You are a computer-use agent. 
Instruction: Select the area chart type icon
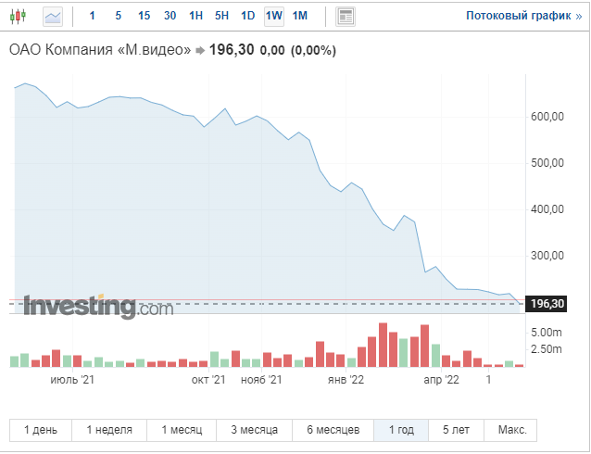[x=53, y=17]
